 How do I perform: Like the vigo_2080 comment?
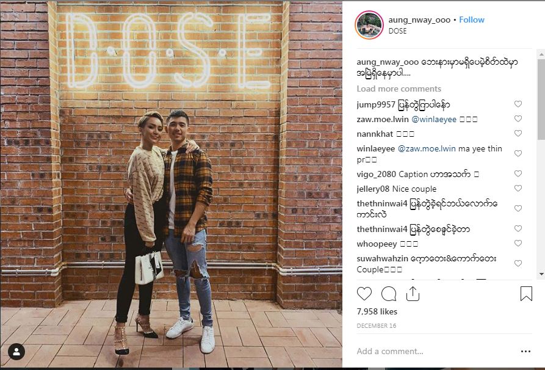(518, 173)
